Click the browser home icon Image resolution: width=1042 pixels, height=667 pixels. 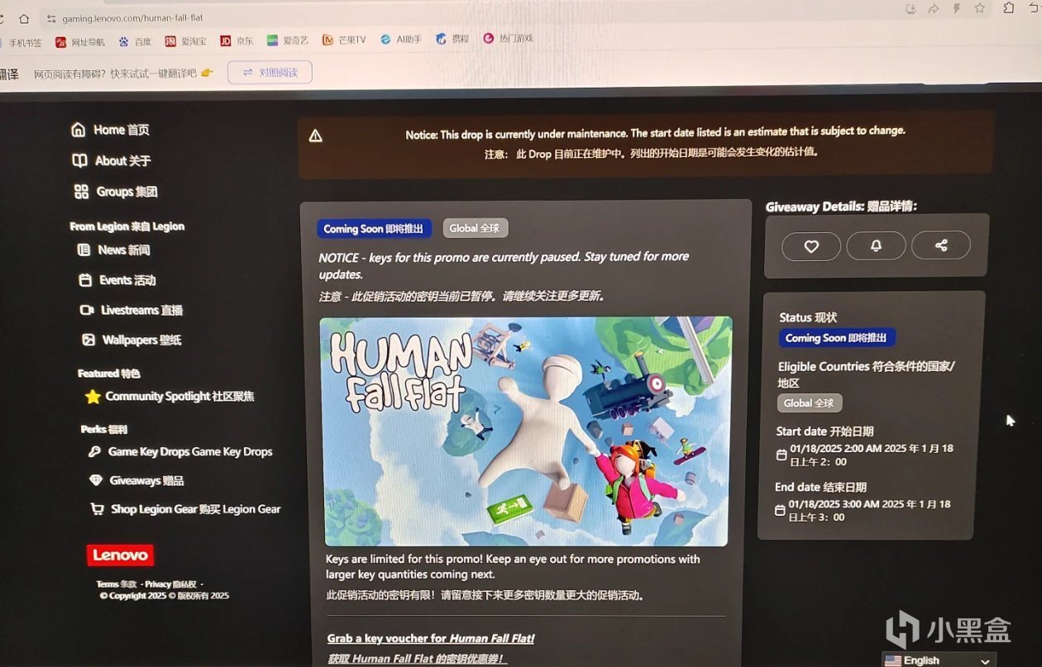pos(24,18)
